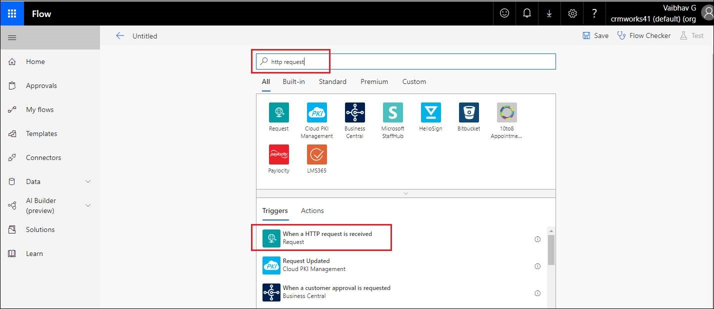
Task: Expand the AI Builder (preview) chevron
Action: point(88,205)
